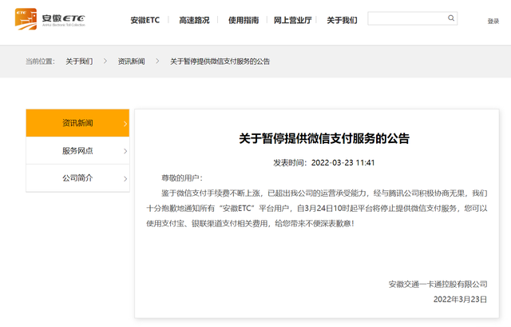Screen dimensions: 511x327
Task: Click 关于我们 in the breadcrumb trail
Action: [x=79, y=61]
